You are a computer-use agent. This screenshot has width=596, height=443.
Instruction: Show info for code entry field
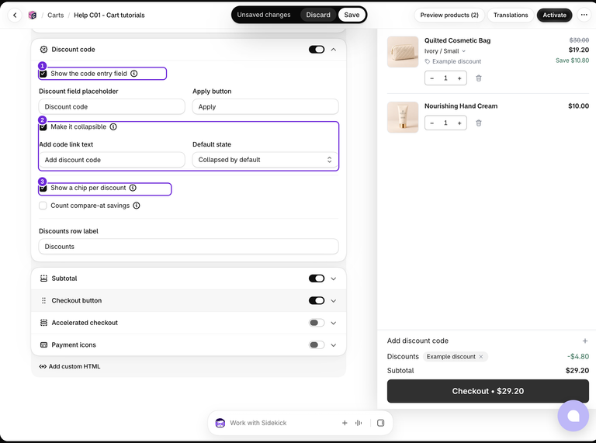point(133,74)
